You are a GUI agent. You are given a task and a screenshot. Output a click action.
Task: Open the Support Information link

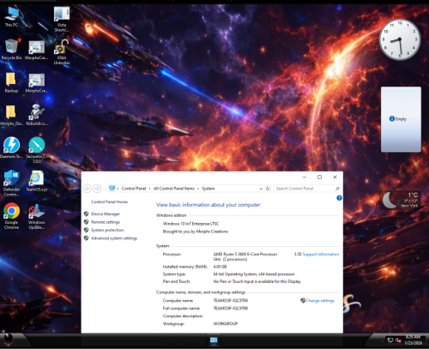(x=321, y=254)
